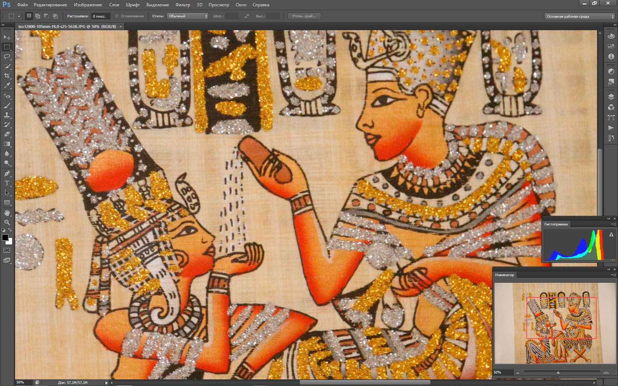Open the Слои menu
Screen dimensions: 618x386
tap(114, 5)
